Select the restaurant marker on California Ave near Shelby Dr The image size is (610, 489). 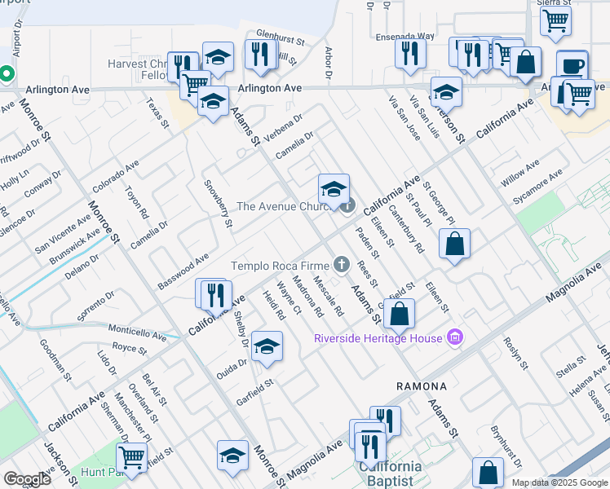[x=216, y=297]
